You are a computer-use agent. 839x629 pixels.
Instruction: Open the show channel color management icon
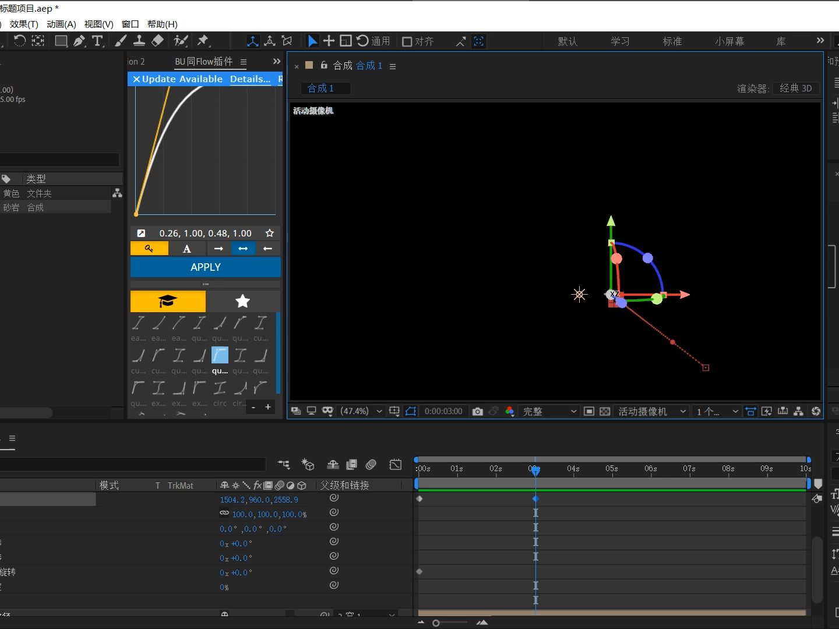[510, 411]
